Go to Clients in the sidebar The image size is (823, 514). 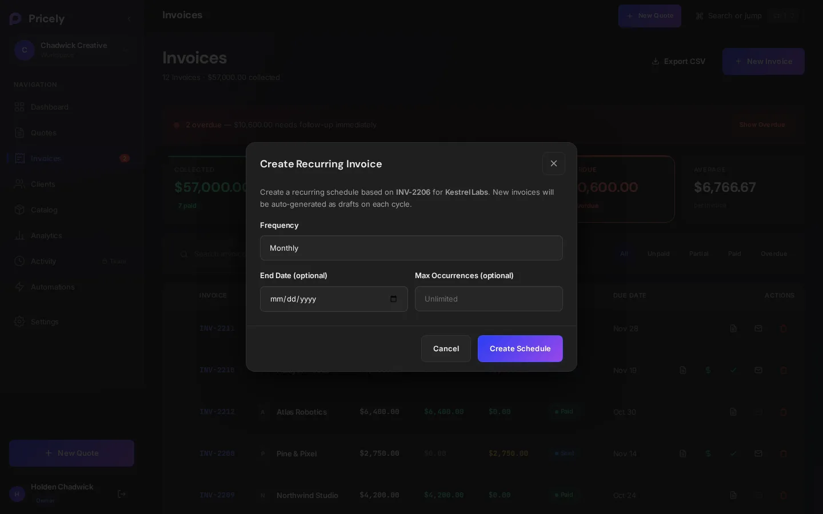[71, 184]
